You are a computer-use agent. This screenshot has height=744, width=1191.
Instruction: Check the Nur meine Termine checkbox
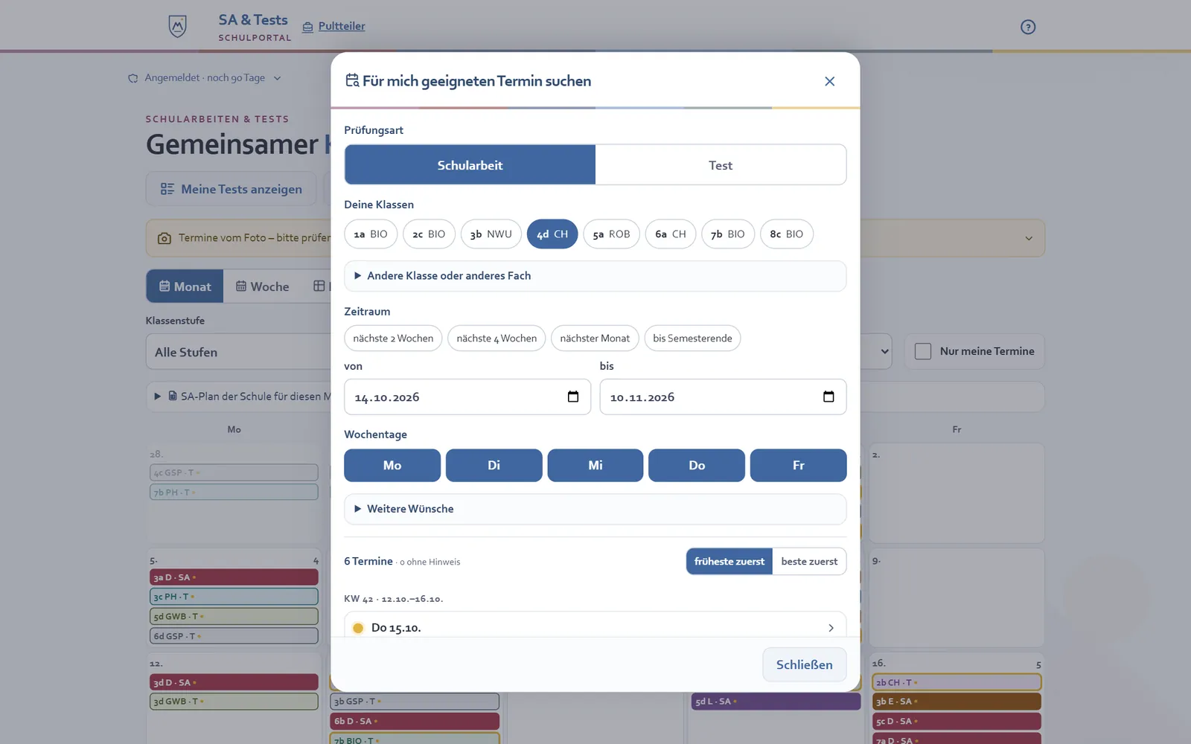[x=923, y=351]
